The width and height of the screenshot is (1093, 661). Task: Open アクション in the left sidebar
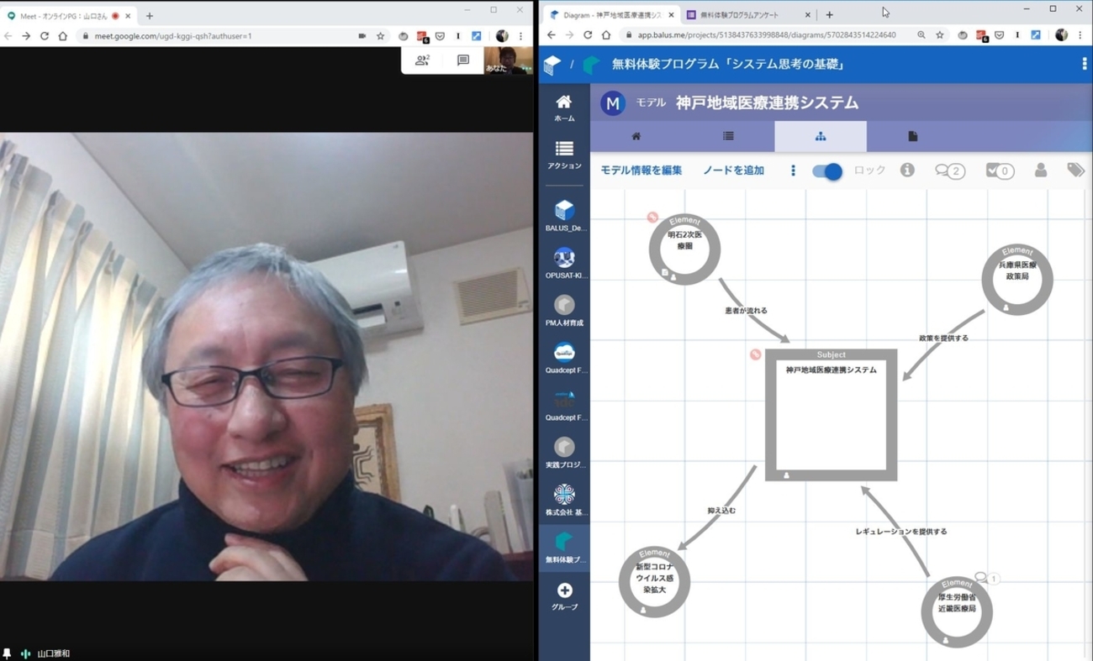tap(564, 155)
